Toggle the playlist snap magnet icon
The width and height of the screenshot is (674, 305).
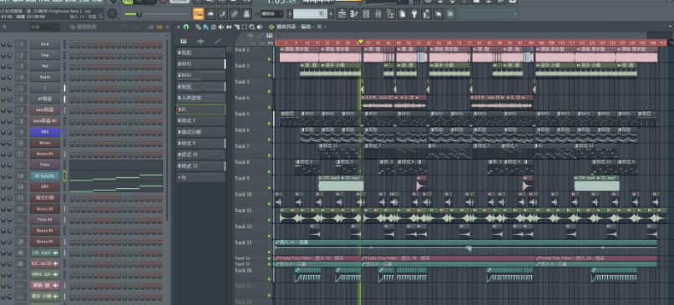coord(185,27)
